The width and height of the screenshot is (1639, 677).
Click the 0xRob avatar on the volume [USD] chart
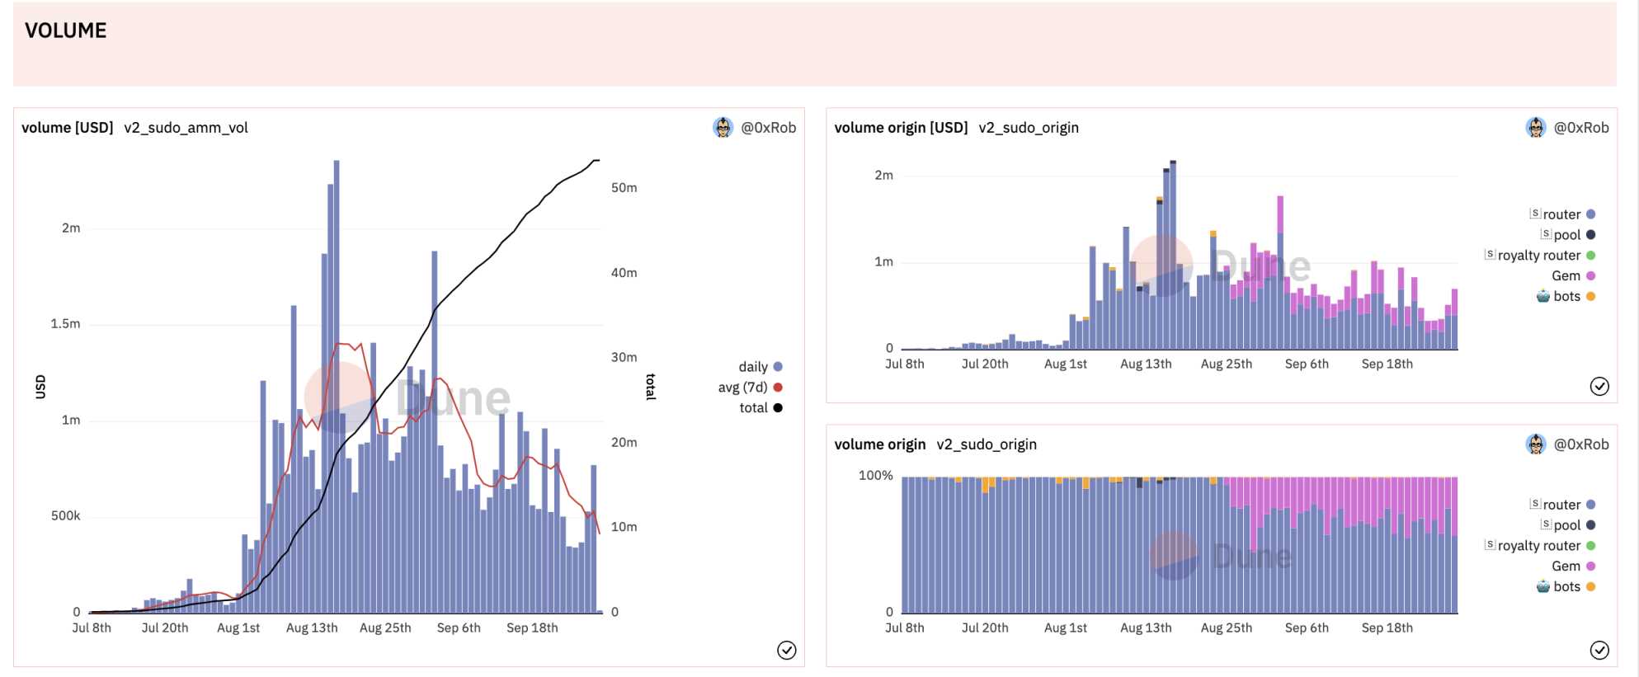point(723,127)
